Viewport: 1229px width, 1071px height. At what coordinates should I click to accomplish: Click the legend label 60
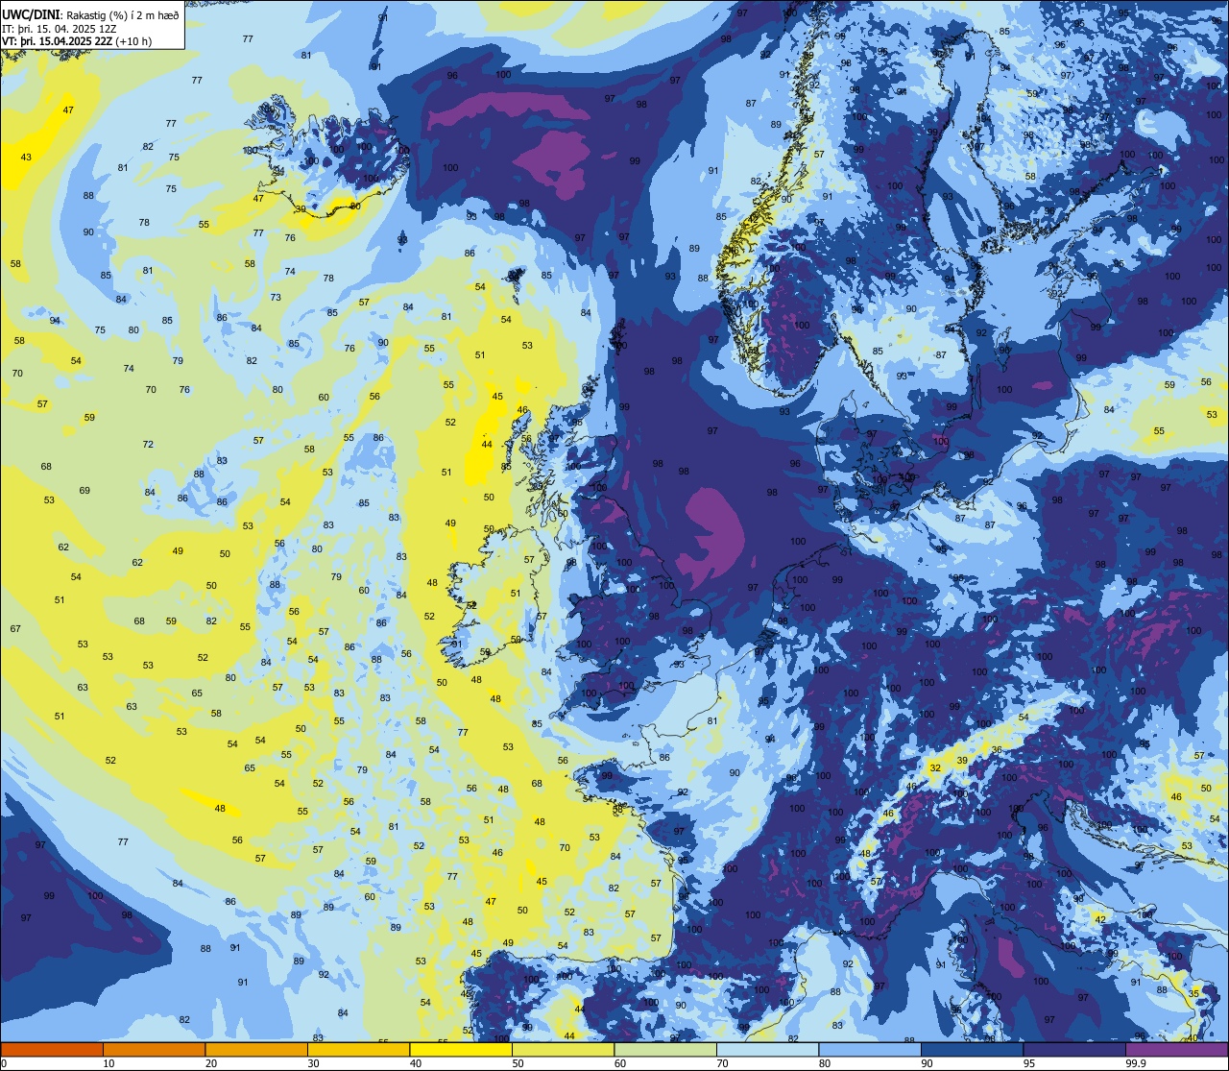pyautogui.click(x=620, y=1063)
